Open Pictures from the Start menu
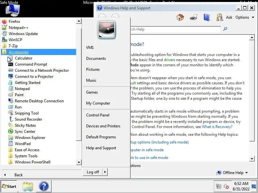Screen dimensions: 258x193 click(93, 69)
